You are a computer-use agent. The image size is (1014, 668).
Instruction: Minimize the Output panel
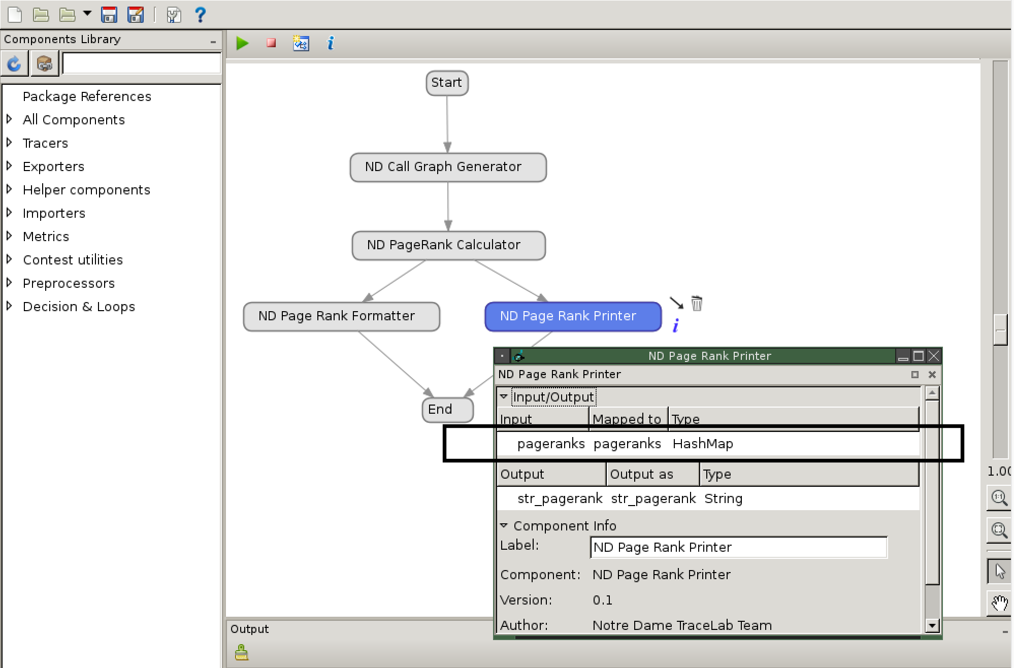[x=1005, y=631]
